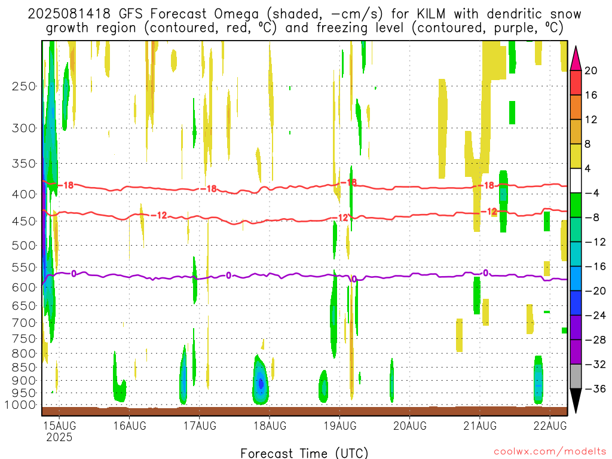Image resolution: width=612 pixels, height=459 pixels.
Task: Click the 17AUG time axis label
Action: (x=200, y=426)
